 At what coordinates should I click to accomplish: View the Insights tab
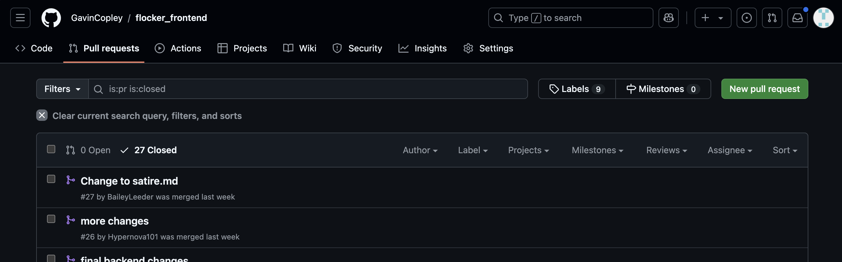coord(423,48)
